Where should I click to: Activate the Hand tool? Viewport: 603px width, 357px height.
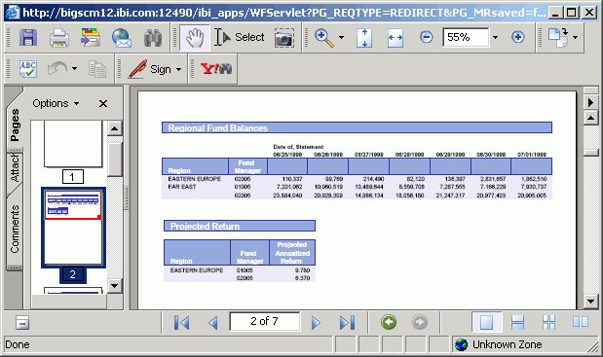point(195,38)
